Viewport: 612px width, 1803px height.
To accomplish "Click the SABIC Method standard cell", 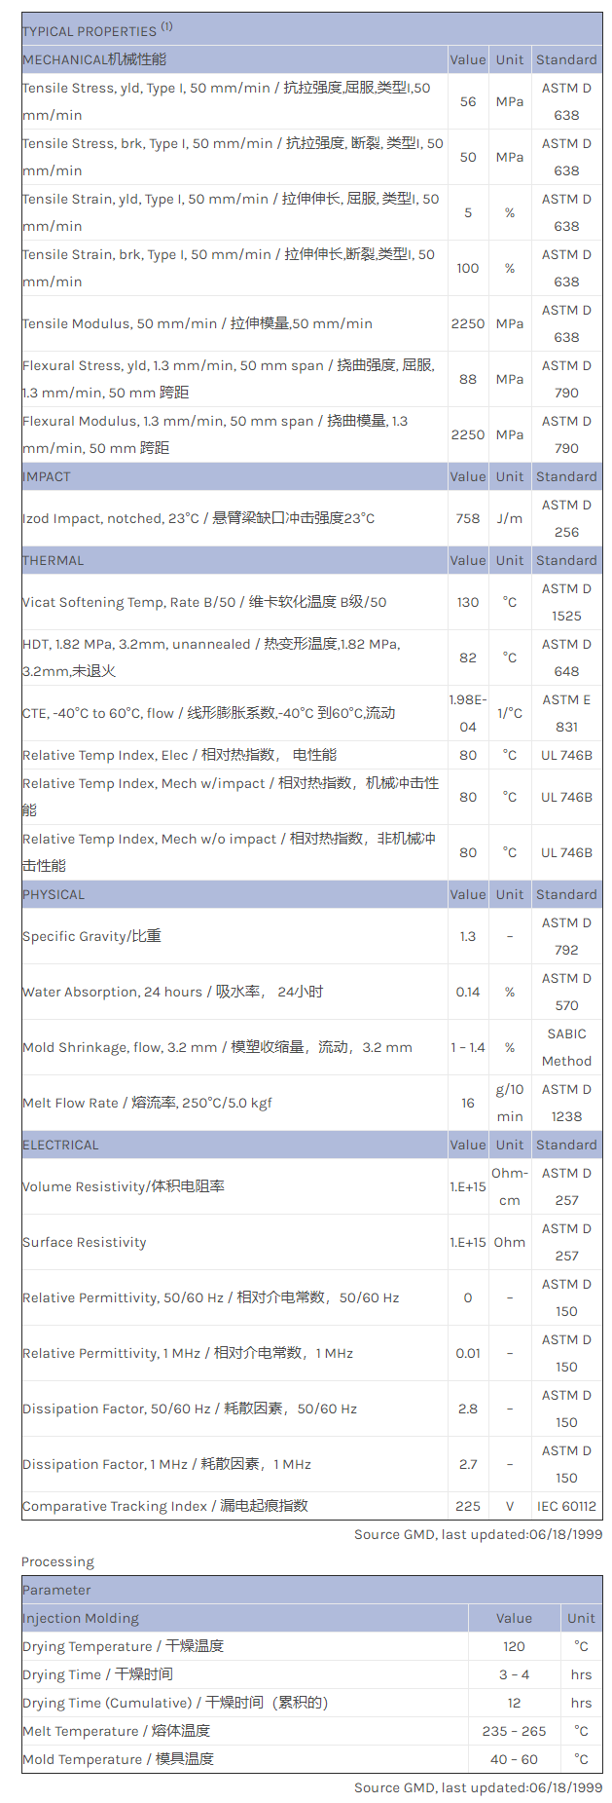I will point(566,1047).
